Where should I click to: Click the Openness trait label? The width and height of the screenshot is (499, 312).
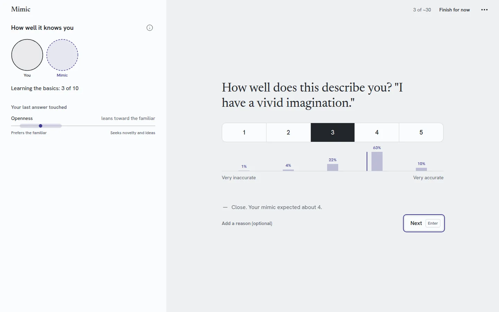(22, 118)
